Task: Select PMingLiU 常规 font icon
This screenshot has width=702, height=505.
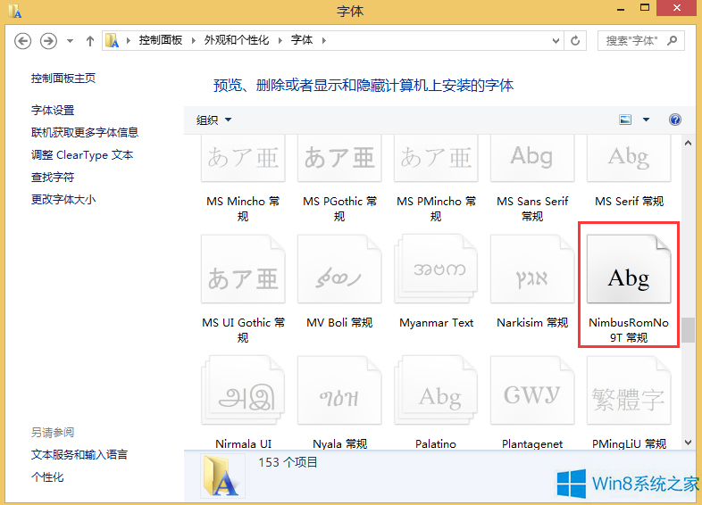Action: pyautogui.click(x=629, y=390)
